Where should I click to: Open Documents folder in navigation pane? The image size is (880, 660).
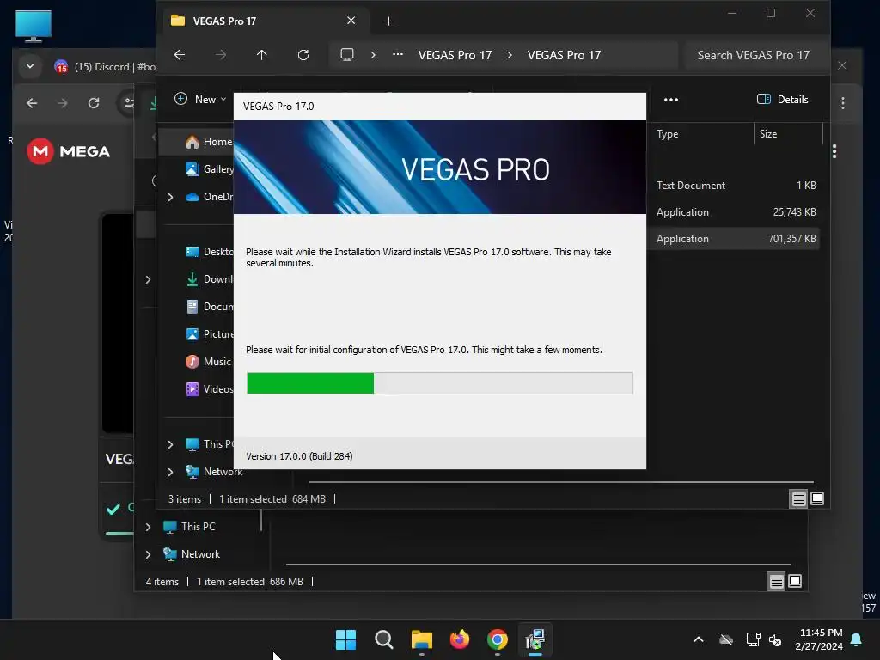pyautogui.click(x=209, y=307)
